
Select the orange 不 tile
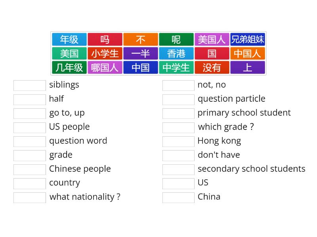[141, 39]
